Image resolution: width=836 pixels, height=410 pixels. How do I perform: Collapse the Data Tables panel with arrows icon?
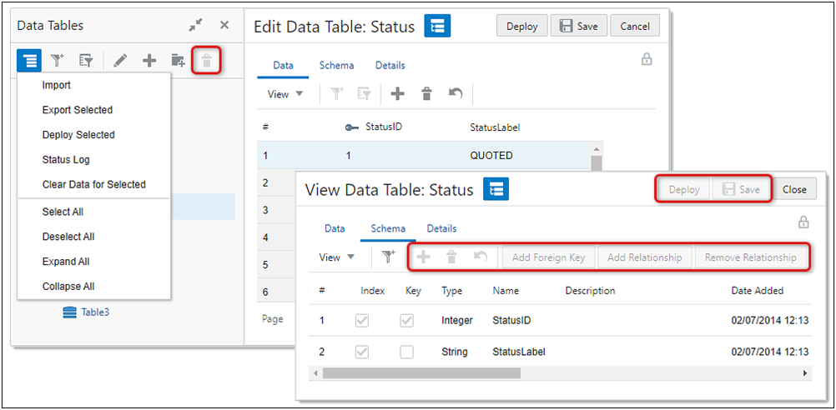195,26
